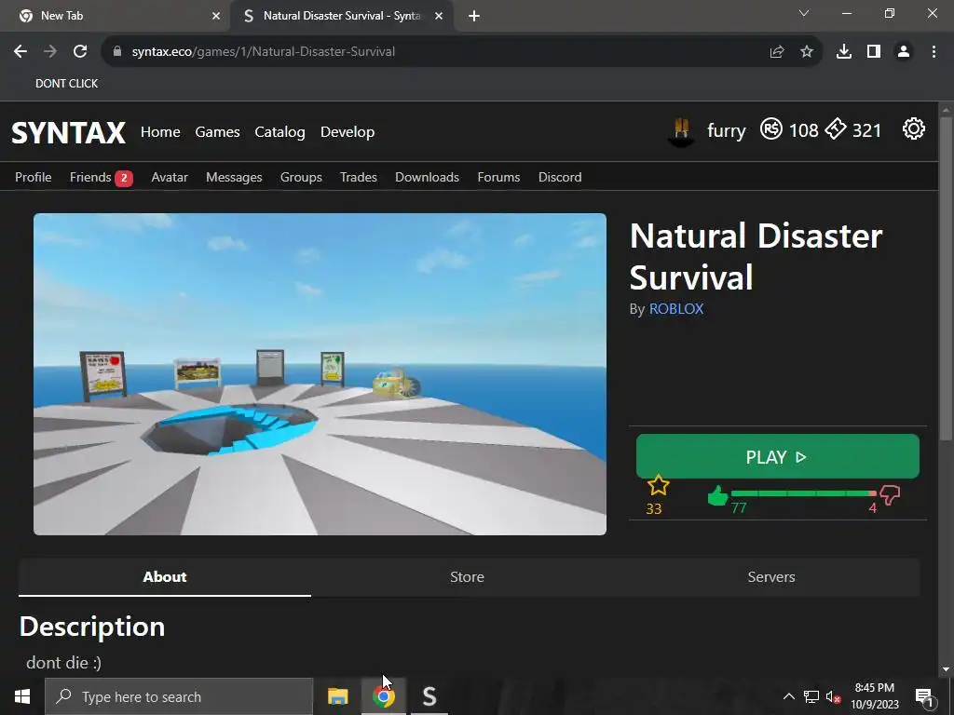The width and height of the screenshot is (954, 715).
Task: Click the furry user avatar icon
Action: [681, 130]
